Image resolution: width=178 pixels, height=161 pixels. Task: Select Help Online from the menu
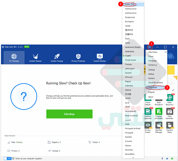coord(156,52)
